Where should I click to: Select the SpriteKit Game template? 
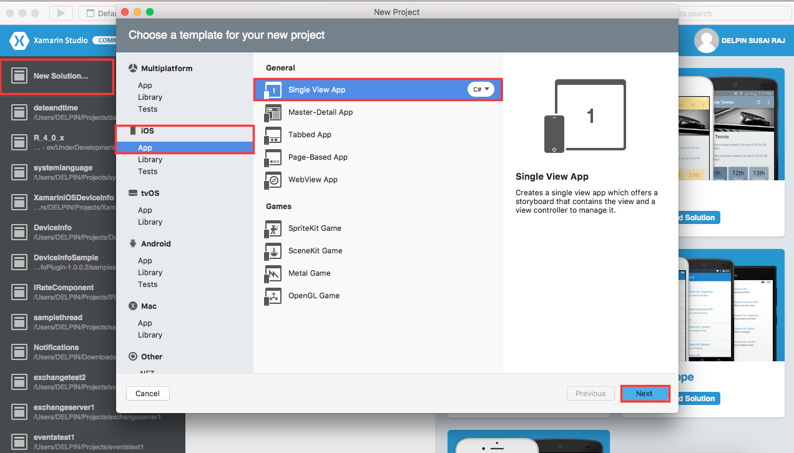(273, 228)
